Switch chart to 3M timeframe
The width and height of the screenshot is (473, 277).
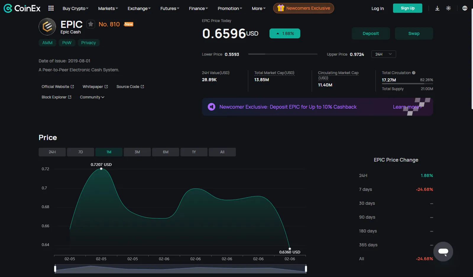(x=137, y=152)
